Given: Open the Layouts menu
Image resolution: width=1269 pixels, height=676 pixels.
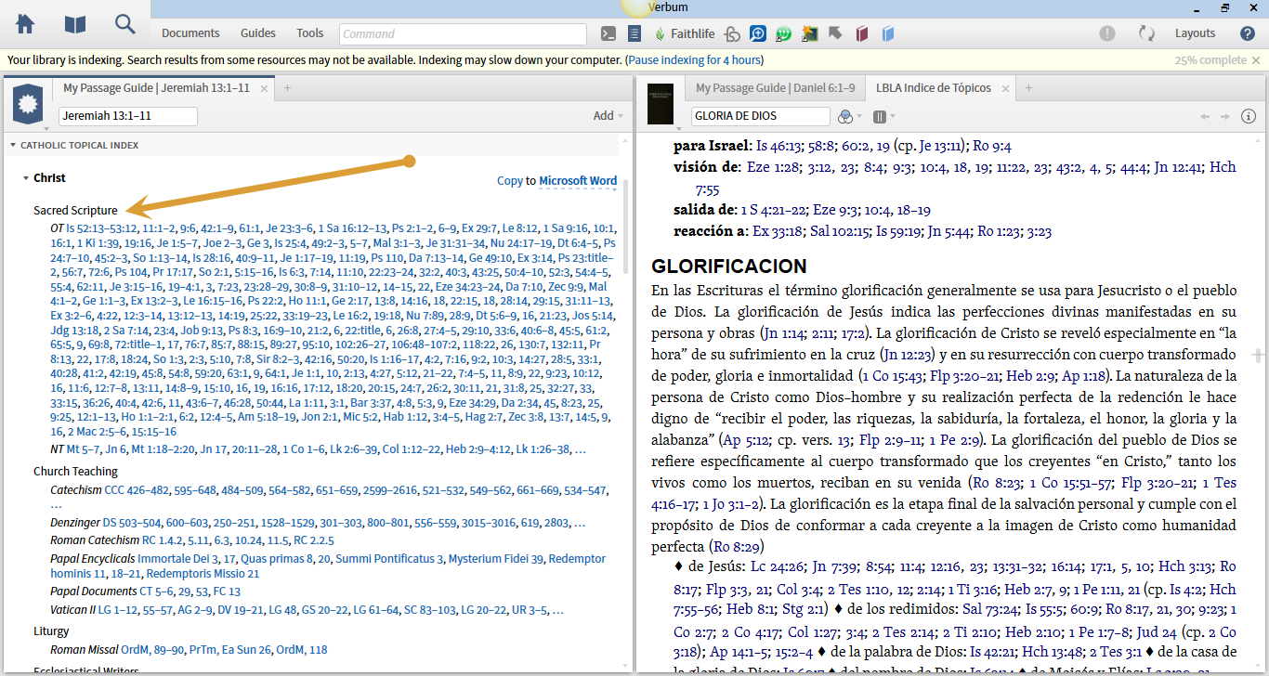Looking at the screenshot, I should (x=1195, y=33).
